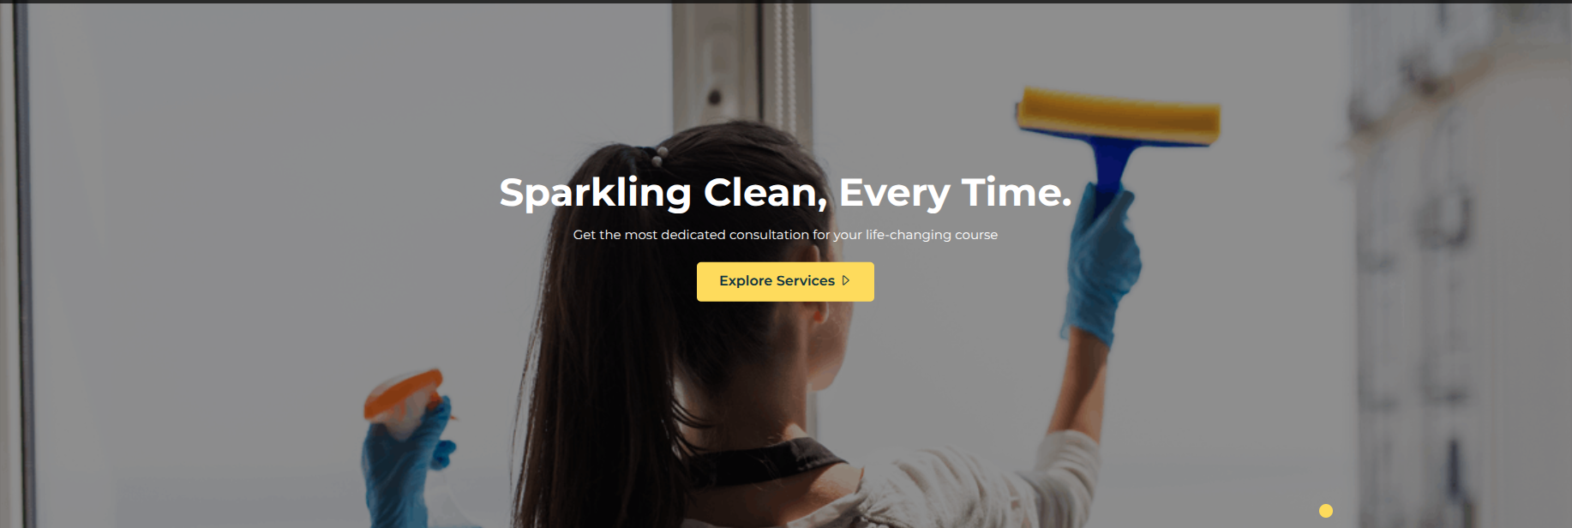Click the orange spray bottle in the photo
This screenshot has width=1572, height=528.
click(x=403, y=393)
